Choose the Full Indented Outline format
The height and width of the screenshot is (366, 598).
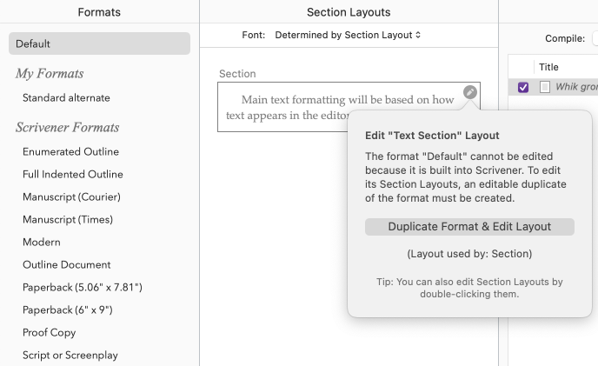pos(76,174)
